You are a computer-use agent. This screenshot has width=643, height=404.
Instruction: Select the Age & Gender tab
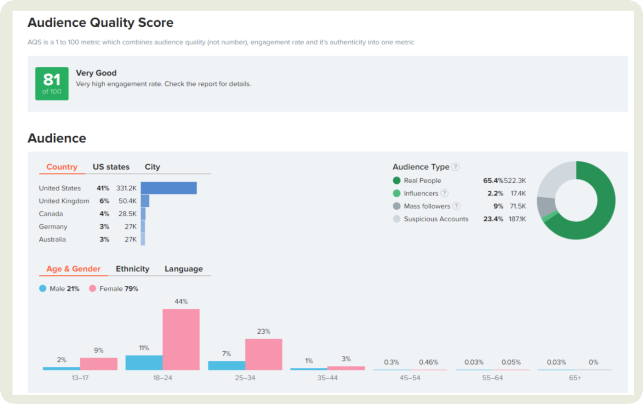(73, 269)
